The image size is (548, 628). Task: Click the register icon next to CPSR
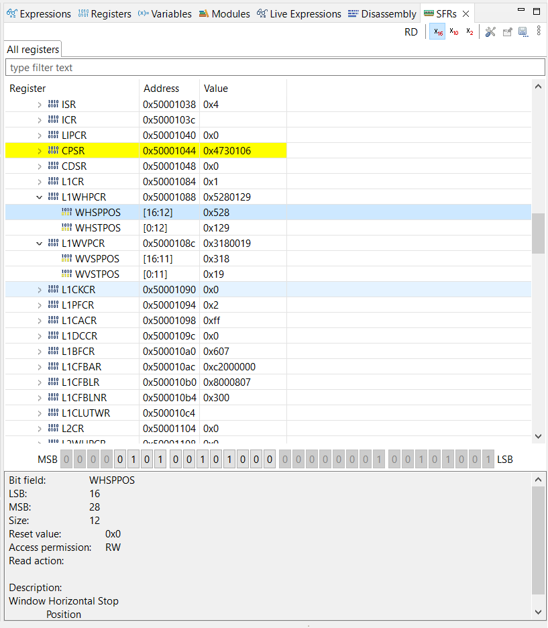[54, 150]
